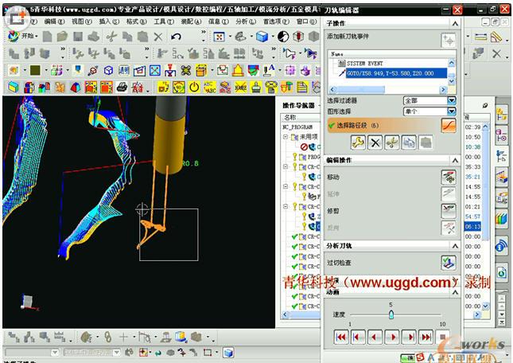Screen dimensions: 513x363
Task: Click the animation speed slider handle
Action: [x=391, y=315]
